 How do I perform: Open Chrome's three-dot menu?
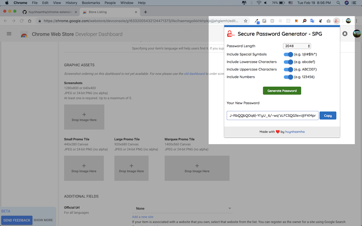357,21
